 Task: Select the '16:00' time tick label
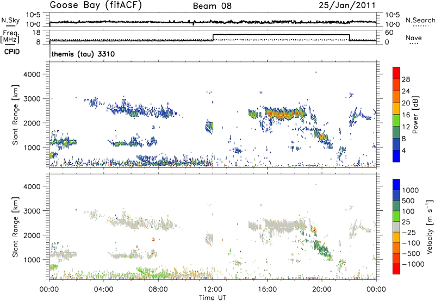tap(267, 290)
